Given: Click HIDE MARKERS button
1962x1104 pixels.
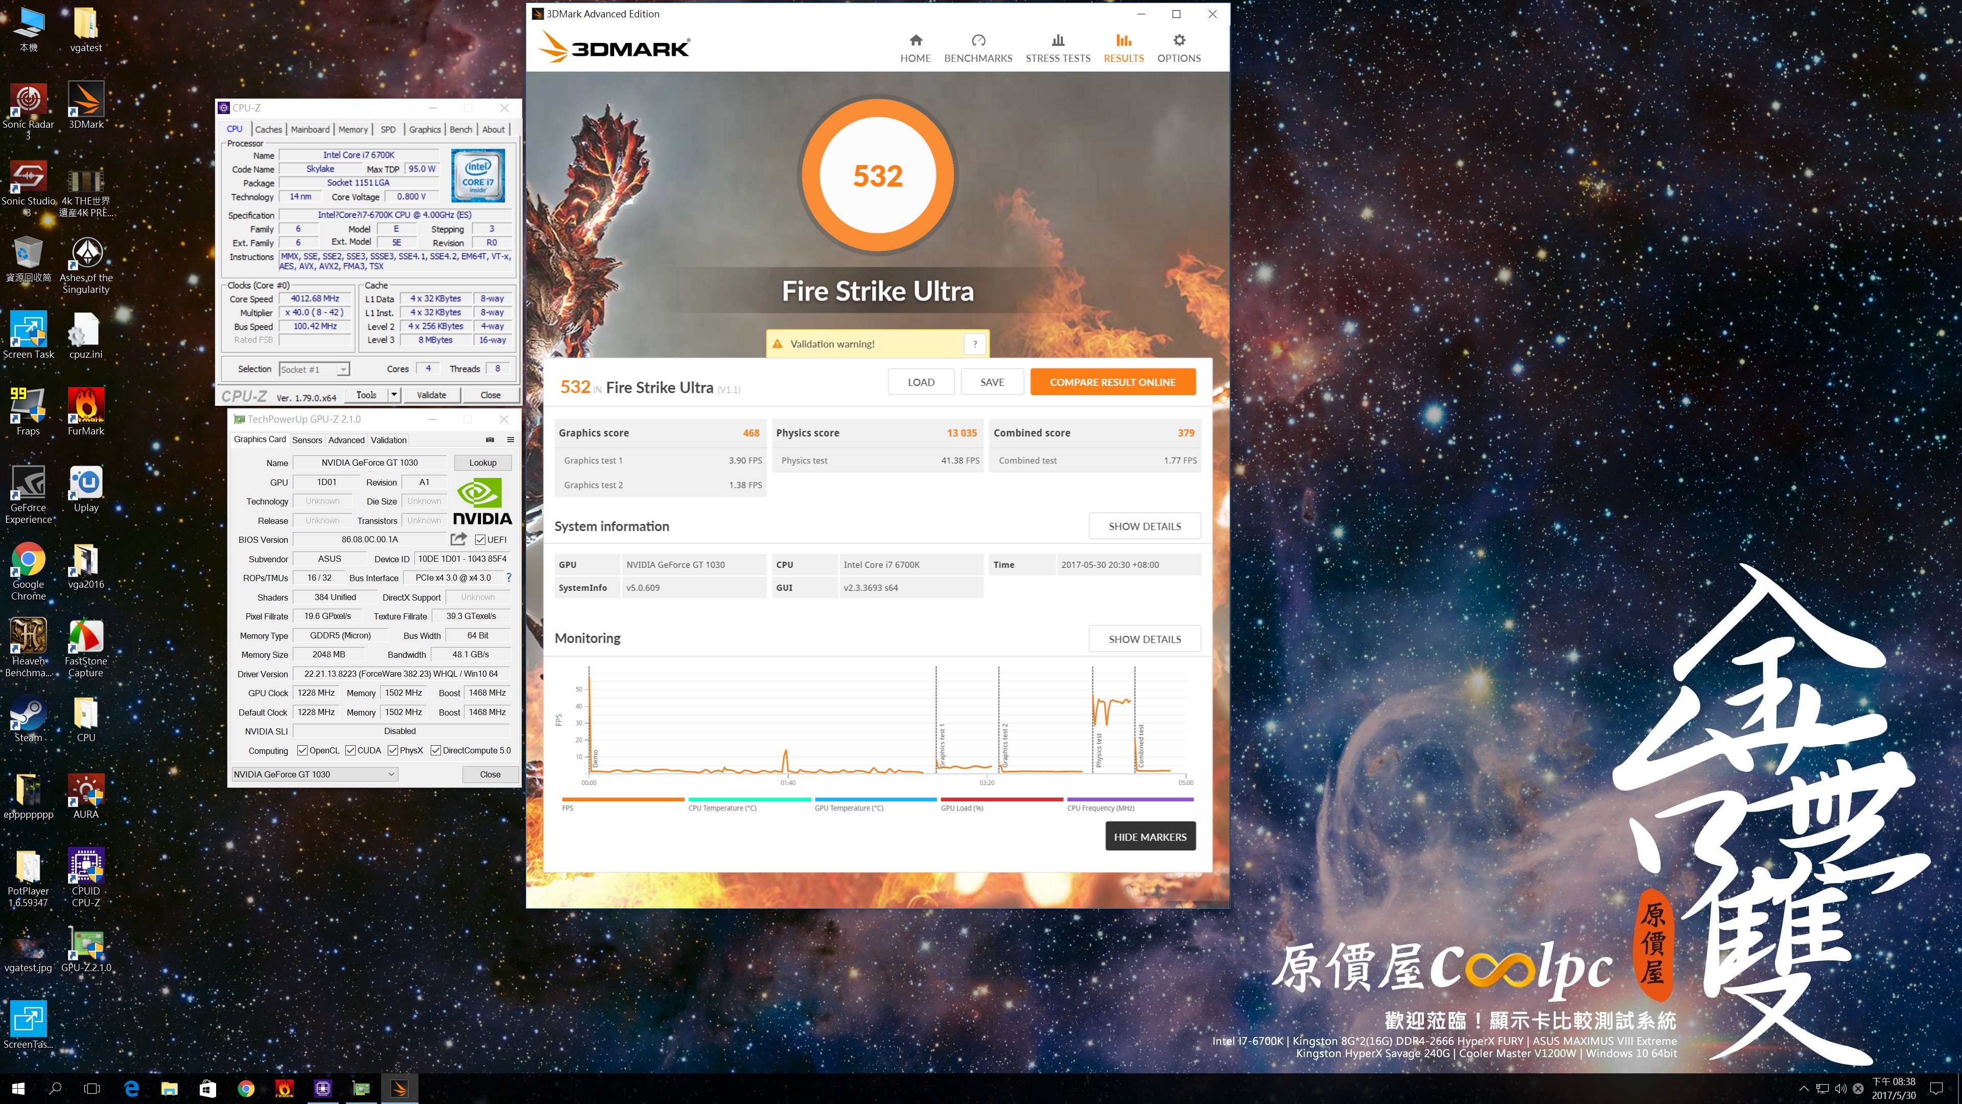Looking at the screenshot, I should tap(1150, 837).
